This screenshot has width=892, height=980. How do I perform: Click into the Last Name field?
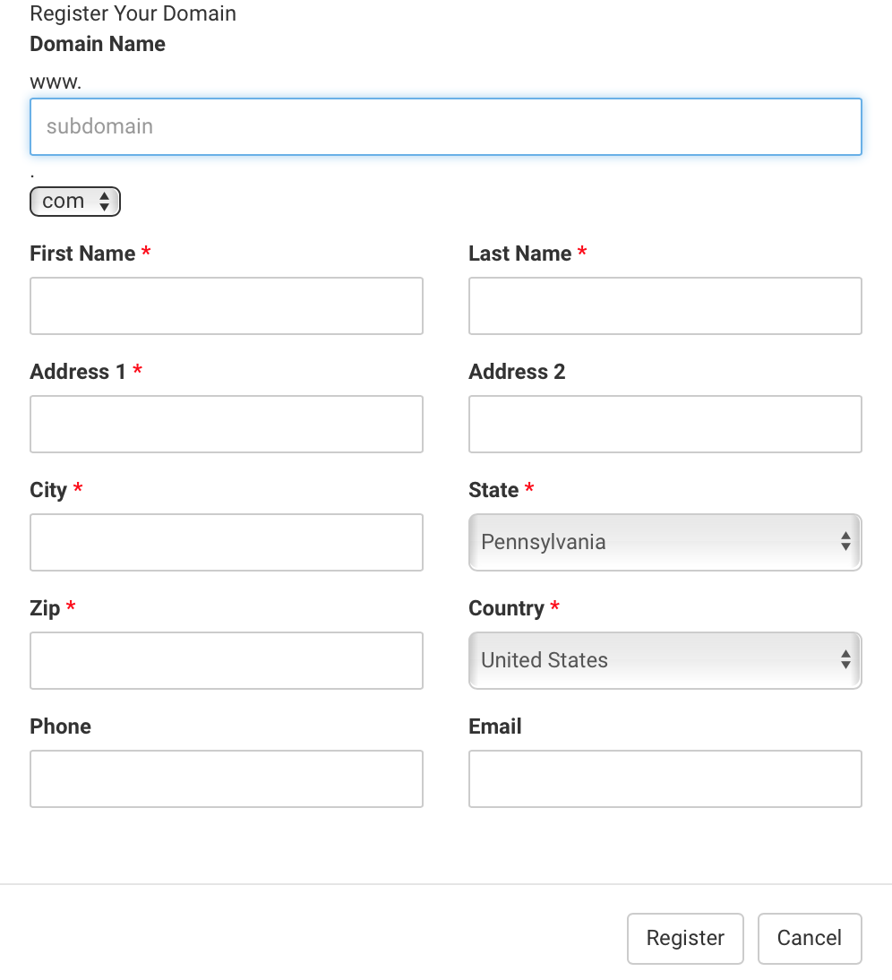[x=665, y=305]
